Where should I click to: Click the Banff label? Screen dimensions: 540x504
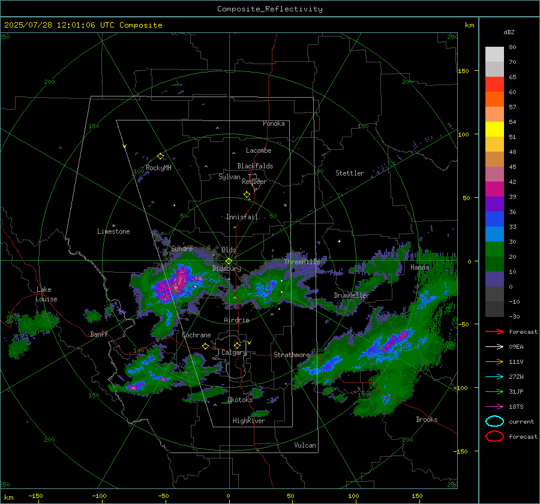(99, 334)
